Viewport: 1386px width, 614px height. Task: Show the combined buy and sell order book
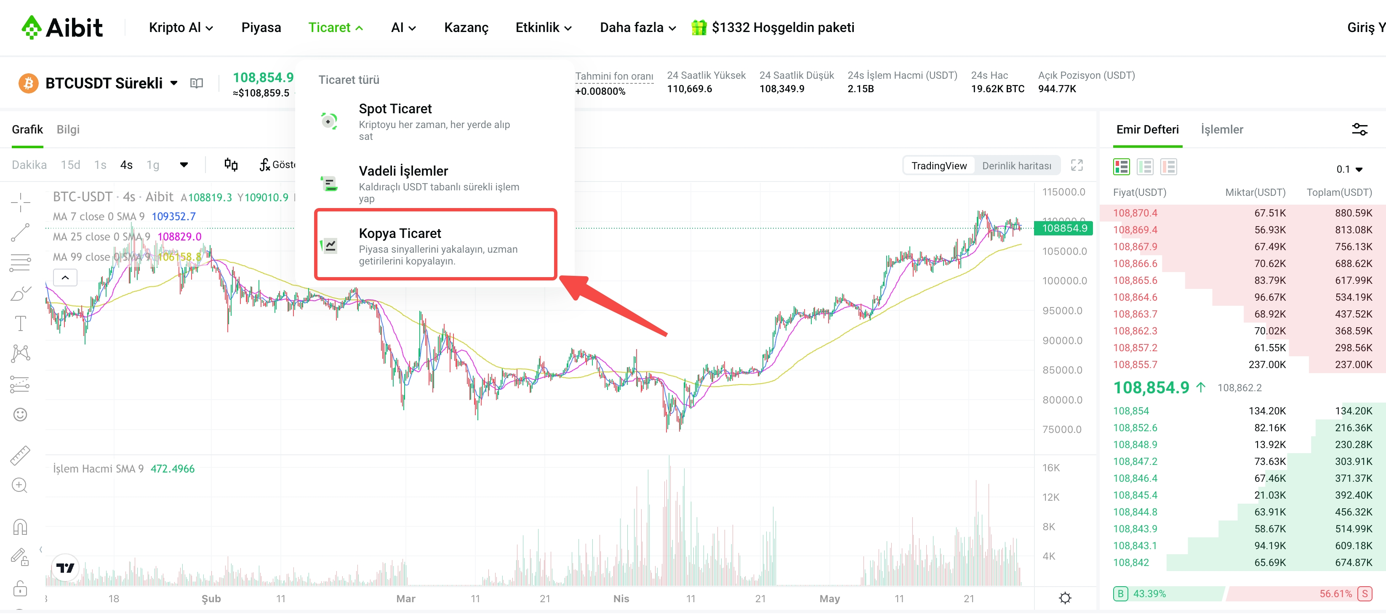point(1121,167)
